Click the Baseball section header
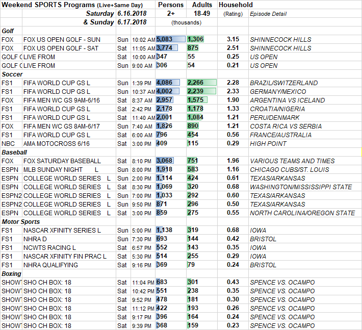Screen dimensions: 362x330 [15, 152]
